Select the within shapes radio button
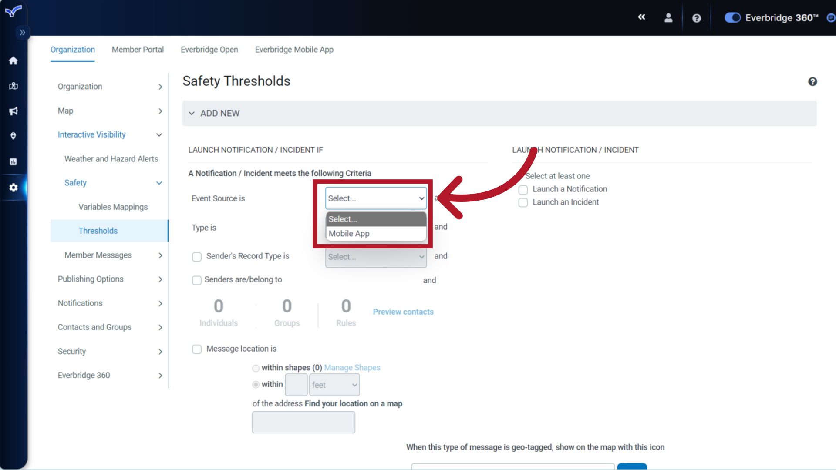Image resolution: width=836 pixels, height=470 pixels. (256, 368)
